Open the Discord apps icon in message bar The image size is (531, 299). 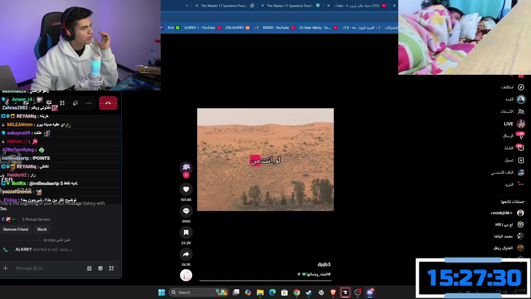pyautogui.click(x=111, y=268)
